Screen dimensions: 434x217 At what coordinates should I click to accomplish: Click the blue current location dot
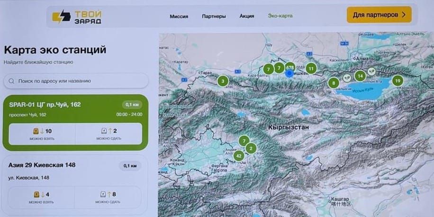pyautogui.click(x=289, y=73)
